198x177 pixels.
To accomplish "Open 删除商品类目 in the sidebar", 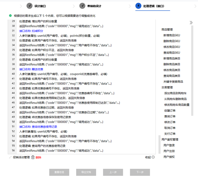I will click(172, 64).
